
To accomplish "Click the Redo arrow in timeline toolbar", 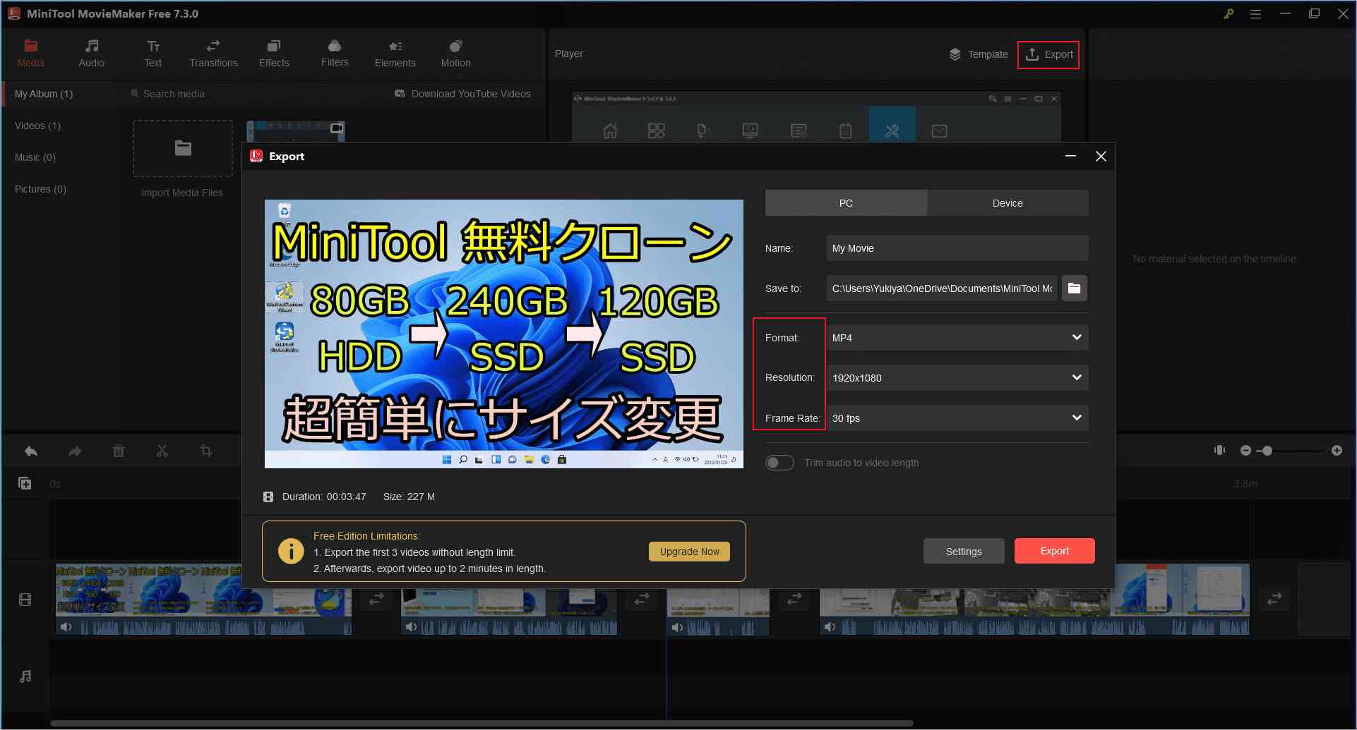I will (75, 451).
